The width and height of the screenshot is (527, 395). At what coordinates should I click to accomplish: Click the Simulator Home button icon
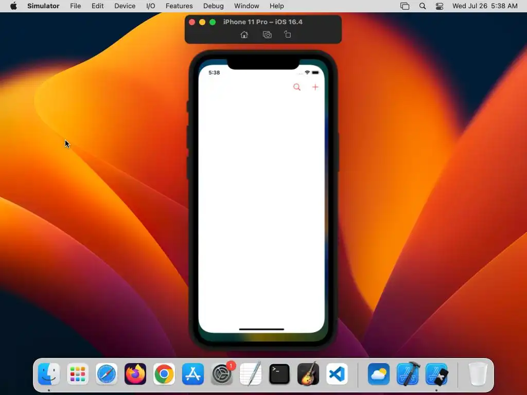244,34
